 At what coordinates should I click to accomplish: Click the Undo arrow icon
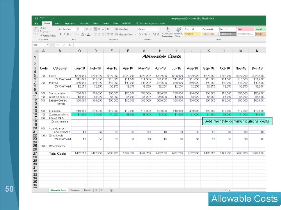(x=41, y=18)
